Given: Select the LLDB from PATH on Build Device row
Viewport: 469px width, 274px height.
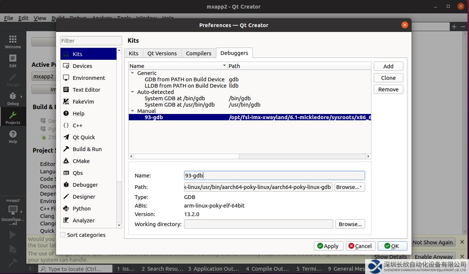Looking at the screenshot, I should point(250,86).
